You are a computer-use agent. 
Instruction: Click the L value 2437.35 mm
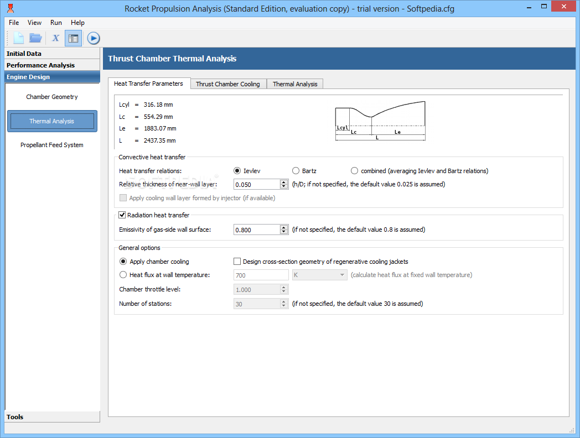pyautogui.click(x=160, y=140)
